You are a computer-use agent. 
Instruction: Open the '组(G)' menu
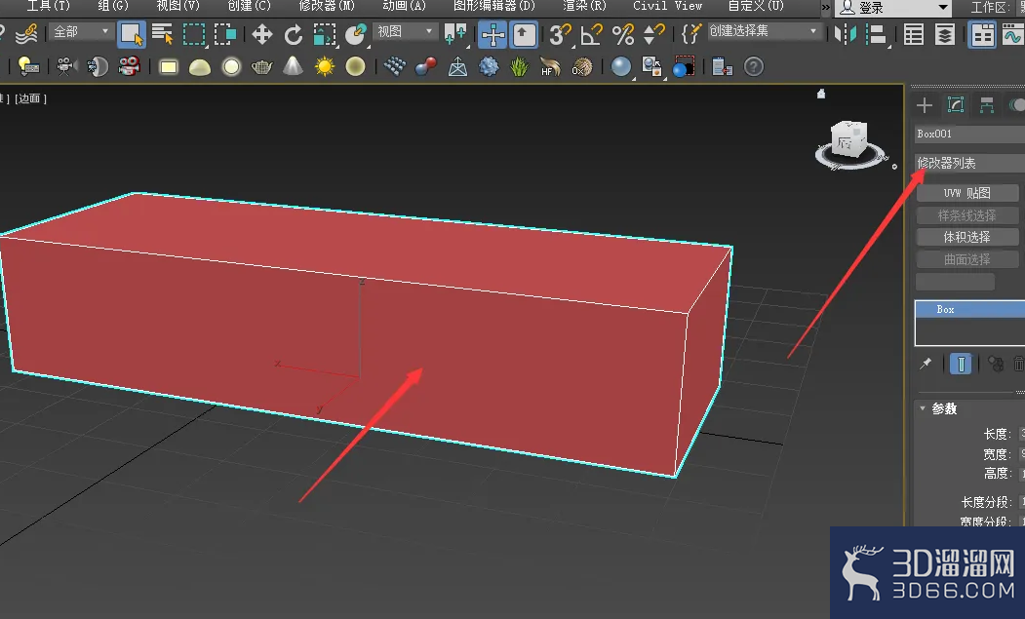pos(113,6)
